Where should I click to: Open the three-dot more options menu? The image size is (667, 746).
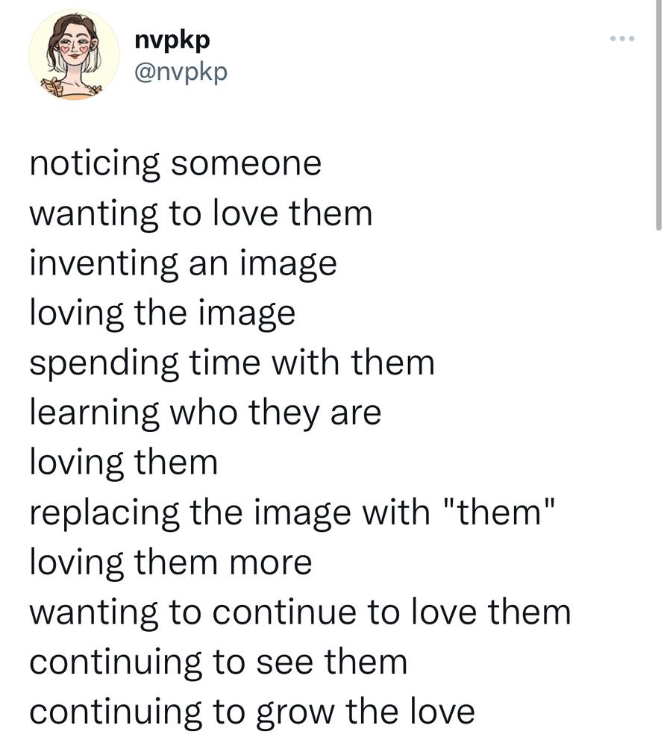(622, 39)
